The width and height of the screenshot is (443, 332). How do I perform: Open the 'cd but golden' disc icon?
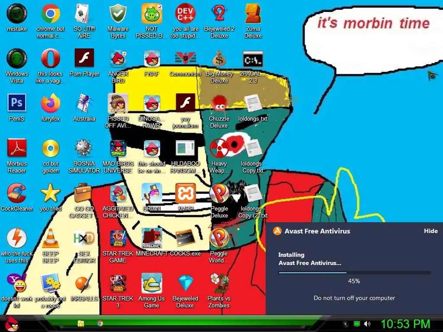pyautogui.click(x=50, y=148)
